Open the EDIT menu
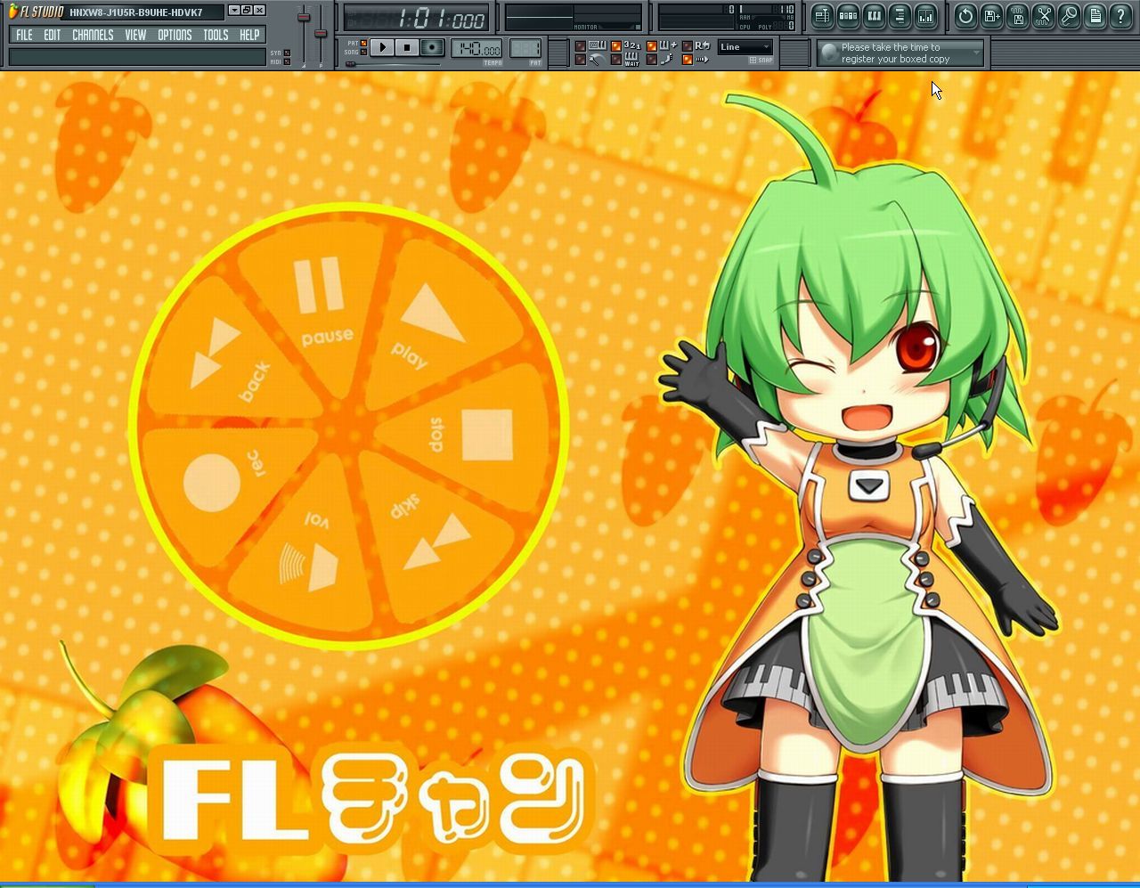This screenshot has height=888, width=1140. point(53,35)
